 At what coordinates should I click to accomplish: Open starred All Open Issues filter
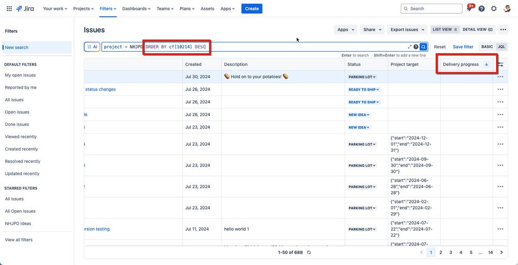click(20, 211)
